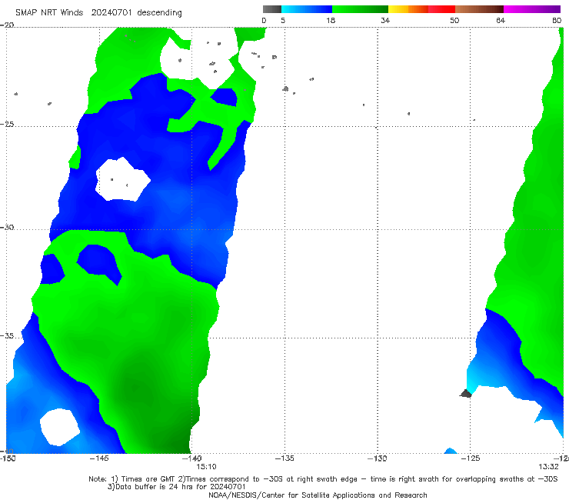Click the color bar label '34'
Screen dimensions: 569x500
coord(385,20)
